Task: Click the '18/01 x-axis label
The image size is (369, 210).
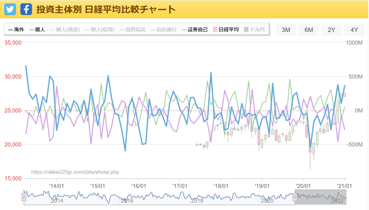Action: (221, 186)
